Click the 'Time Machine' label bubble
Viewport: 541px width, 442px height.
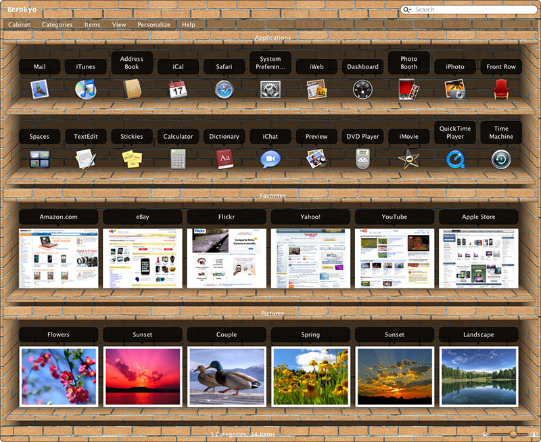[x=501, y=133]
